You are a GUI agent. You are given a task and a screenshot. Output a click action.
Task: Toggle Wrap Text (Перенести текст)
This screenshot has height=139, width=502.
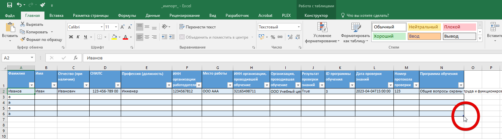[197, 27]
